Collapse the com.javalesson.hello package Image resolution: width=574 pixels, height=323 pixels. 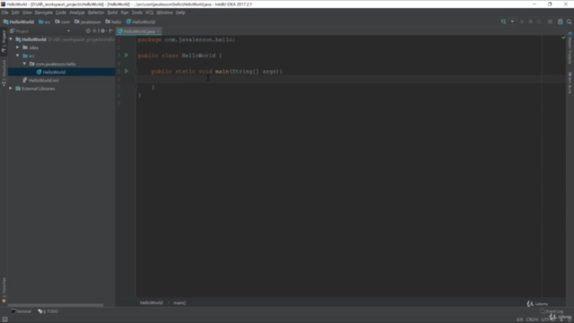[x=24, y=64]
